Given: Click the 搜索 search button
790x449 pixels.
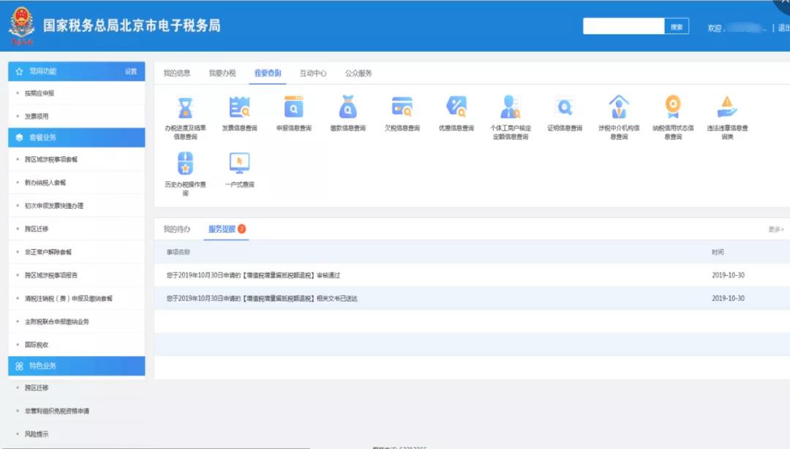Looking at the screenshot, I should (x=677, y=26).
